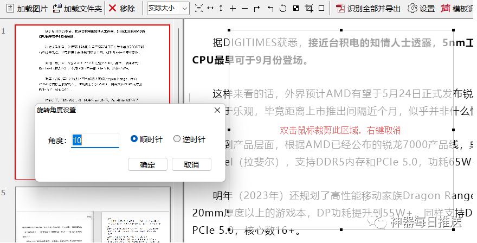477x243 pixels.
Task: Close the 旋转角度设置 dialog
Action: pos(217,110)
